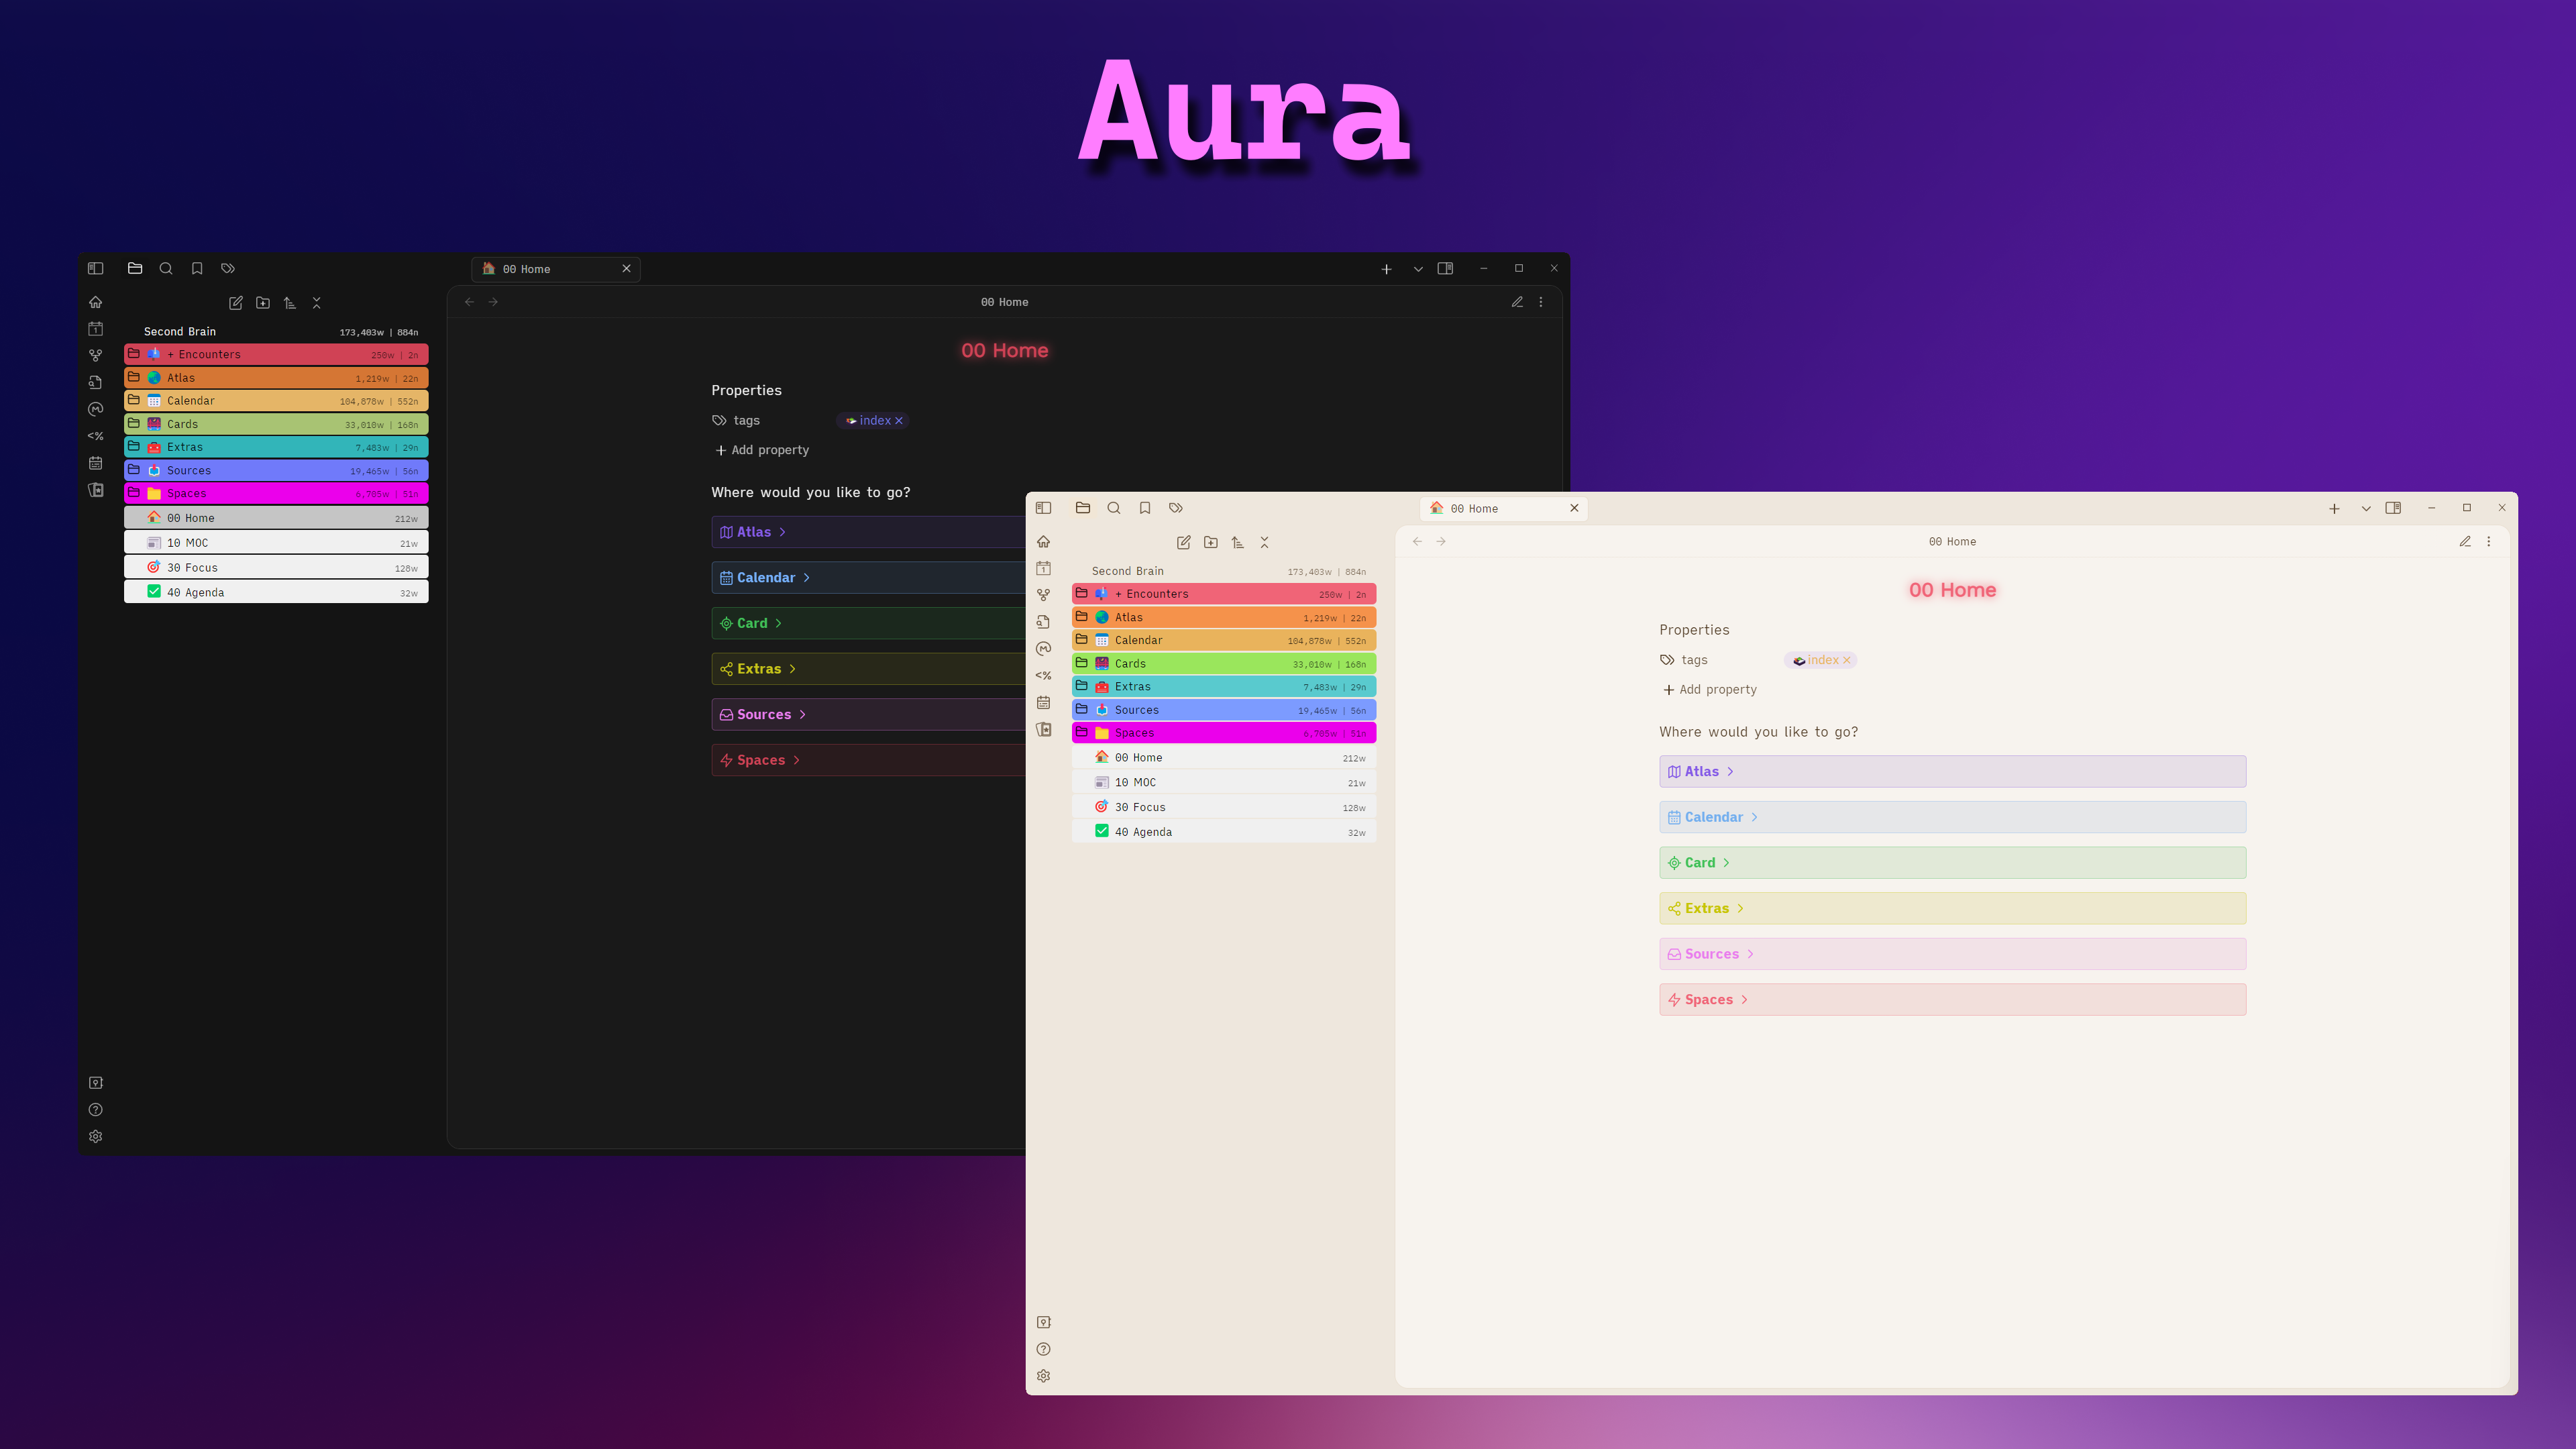Viewport: 2576px width, 1449px height.
Task: Collapse the Spaces folder in the light sidebar
Action: [1134, 733]
